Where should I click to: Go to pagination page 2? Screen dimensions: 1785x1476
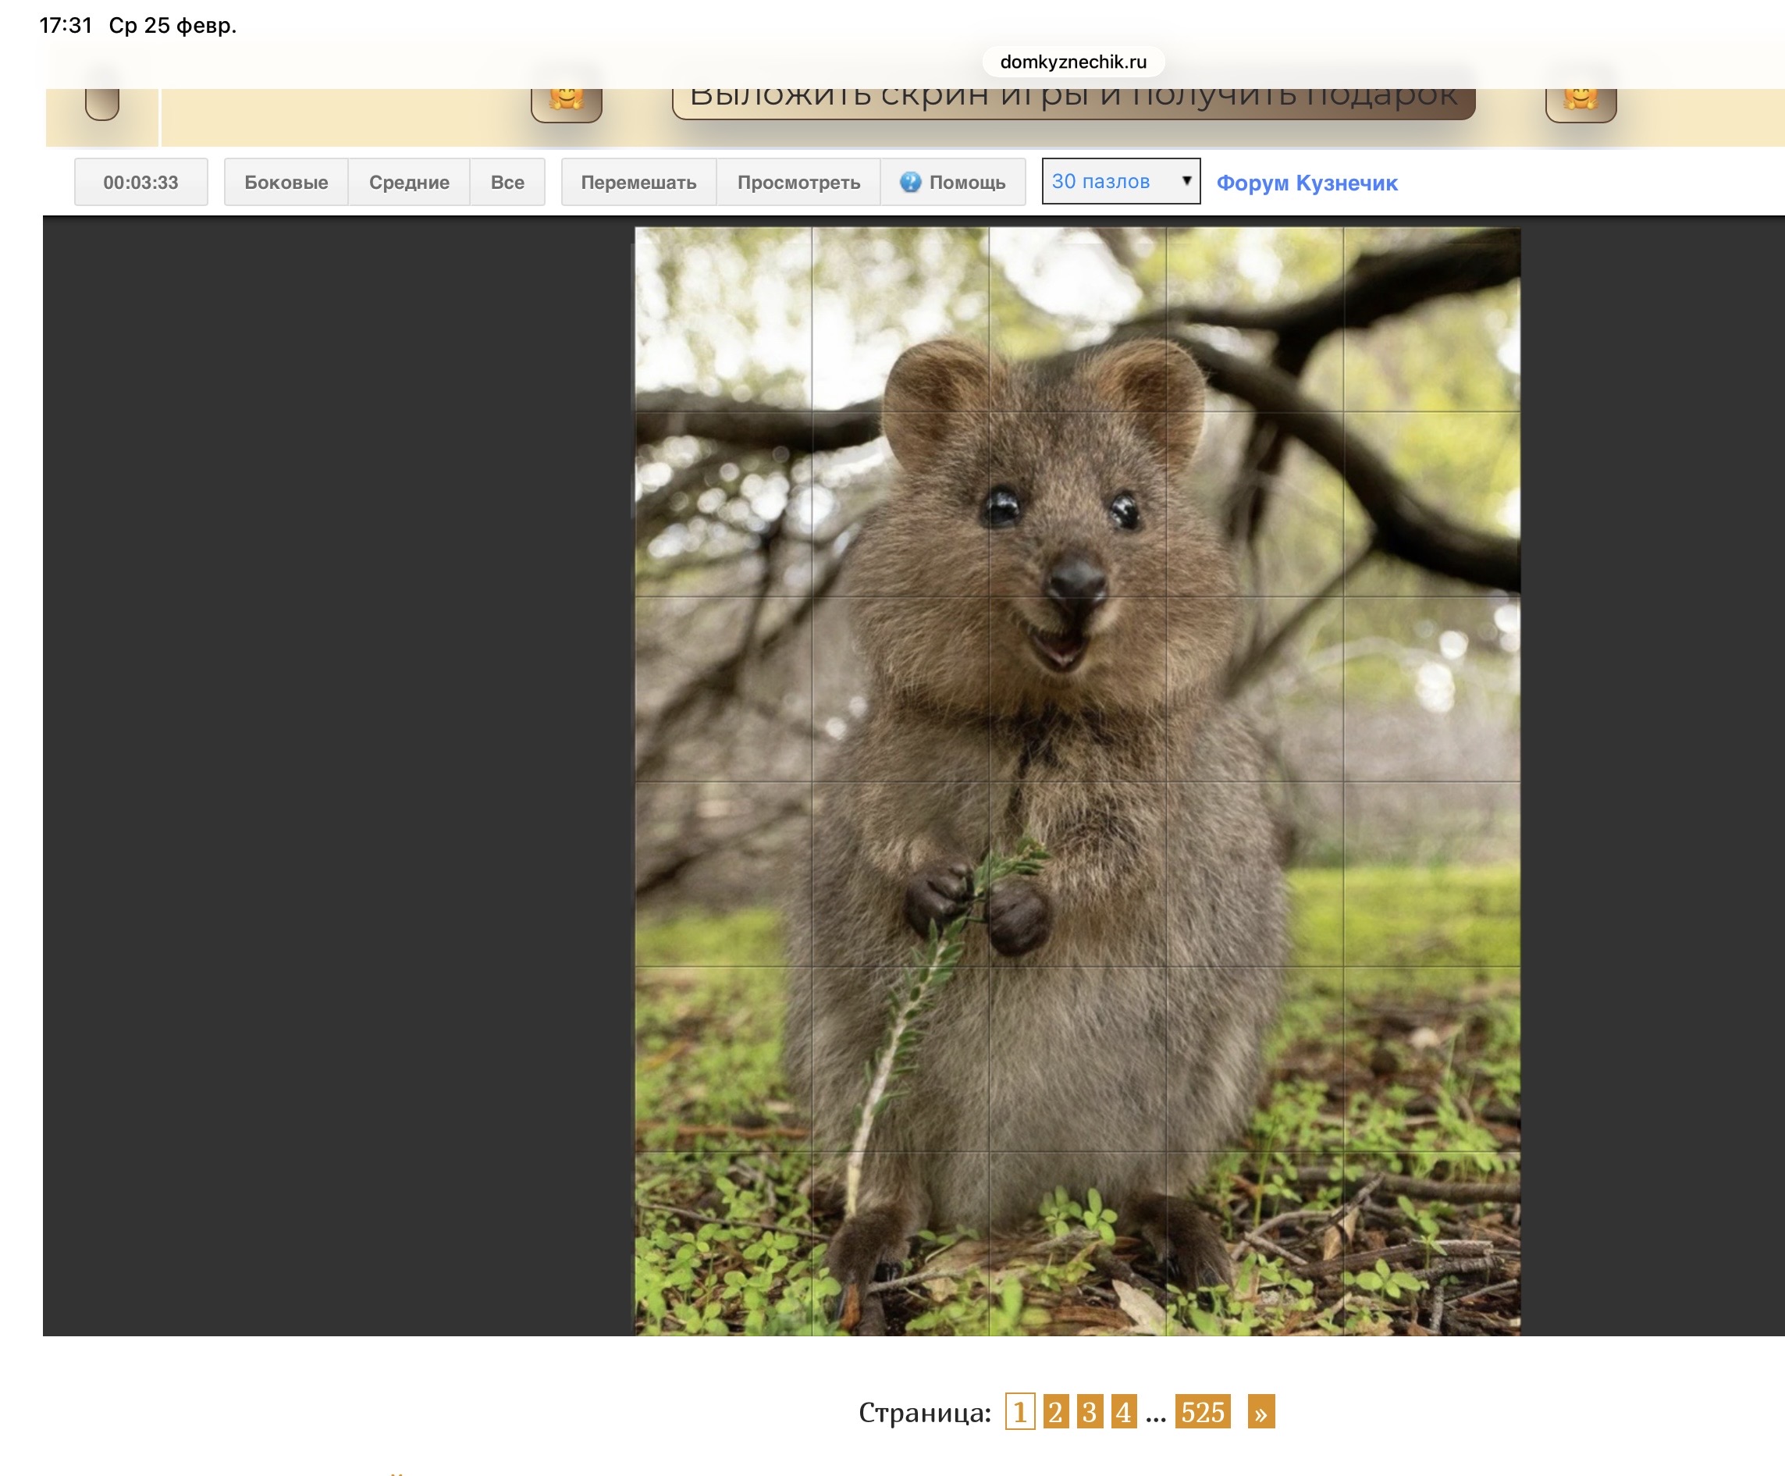(1055, 1412)
